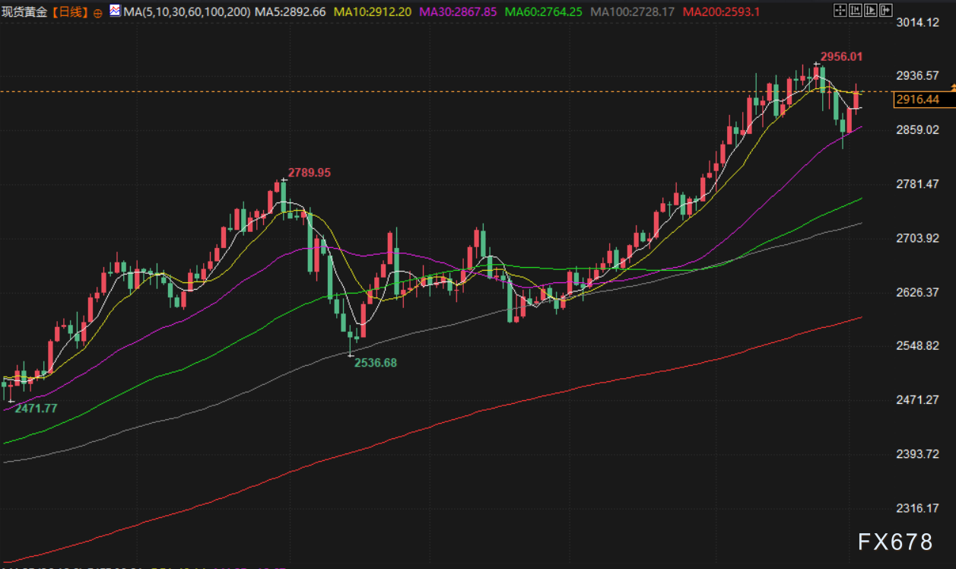Click the MA200:2593.1 value

pyautogui.click(x=721, y=12)
